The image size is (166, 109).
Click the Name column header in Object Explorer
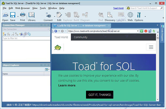tap(23, 74)
